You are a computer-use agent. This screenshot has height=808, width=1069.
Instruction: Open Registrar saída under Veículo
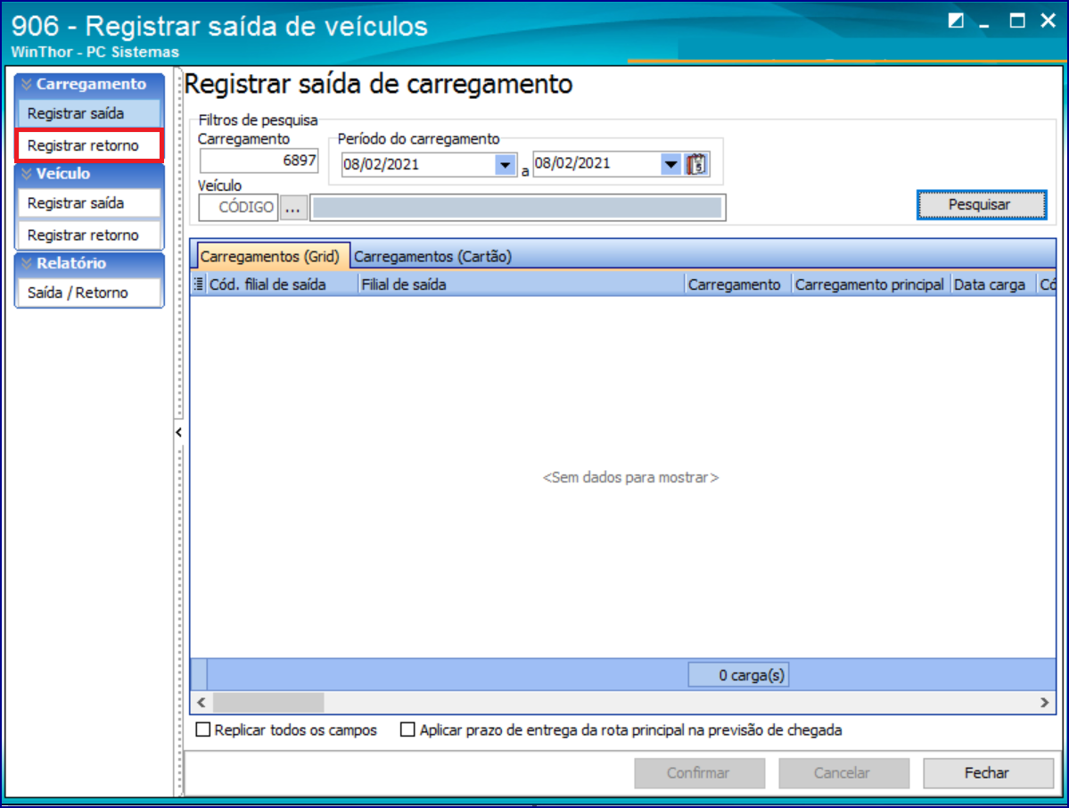pyautogui.click(x=89, y=203)
